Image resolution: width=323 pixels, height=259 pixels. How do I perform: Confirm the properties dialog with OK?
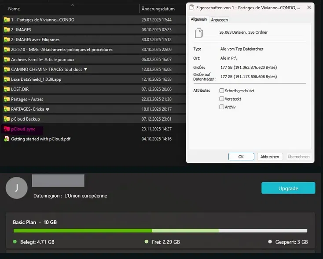[241, 157]
